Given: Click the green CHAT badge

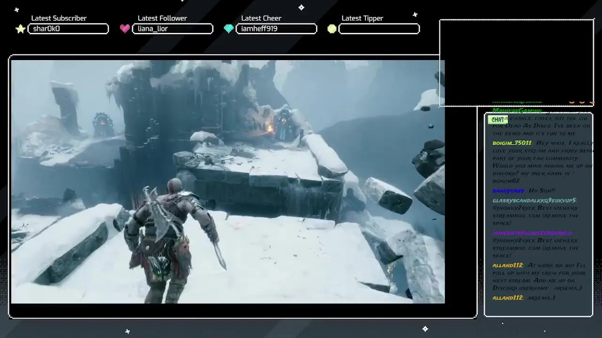Looking at the screenshot, I should pos(498,120).
